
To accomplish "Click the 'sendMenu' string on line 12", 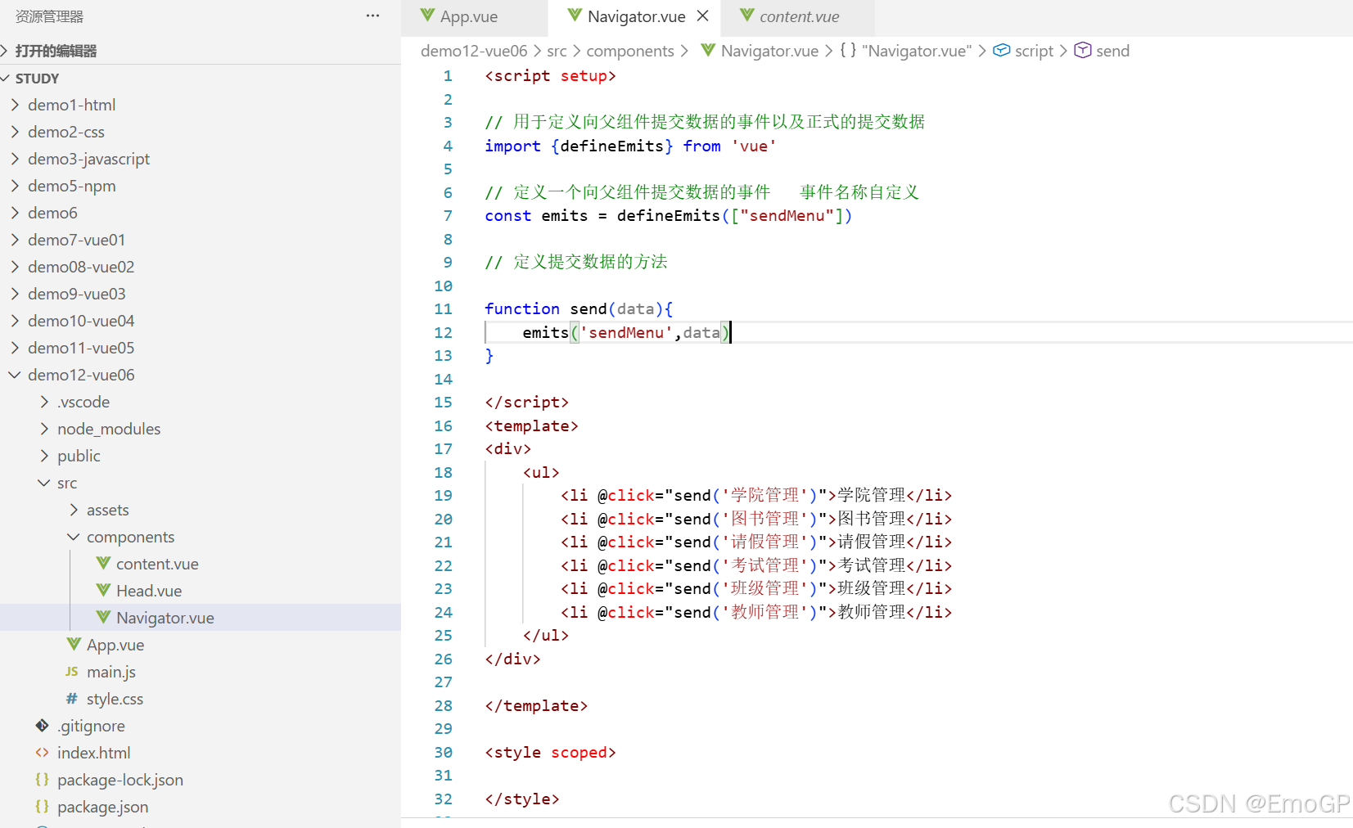I will click(626, 332).
